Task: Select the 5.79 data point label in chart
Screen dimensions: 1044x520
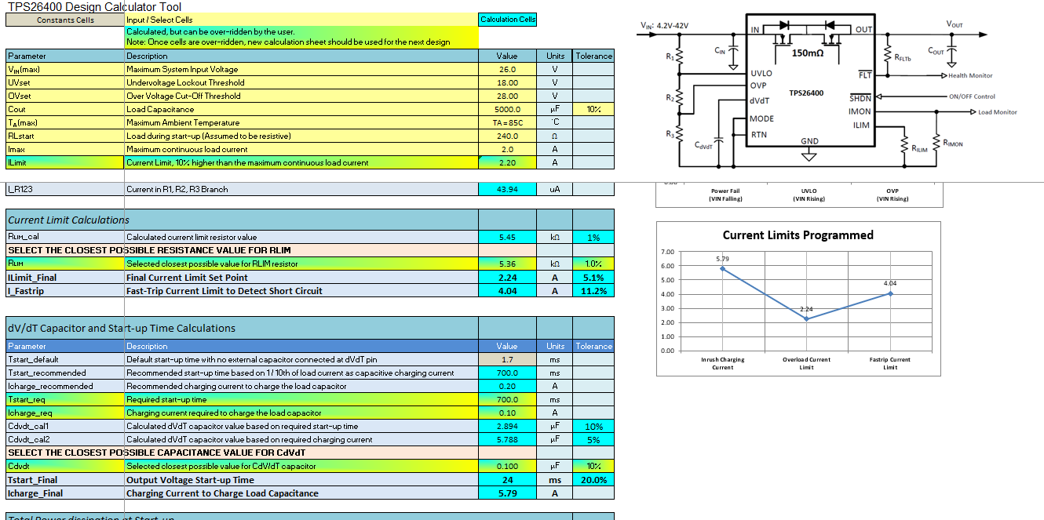Action: click(x=722, y=258)
